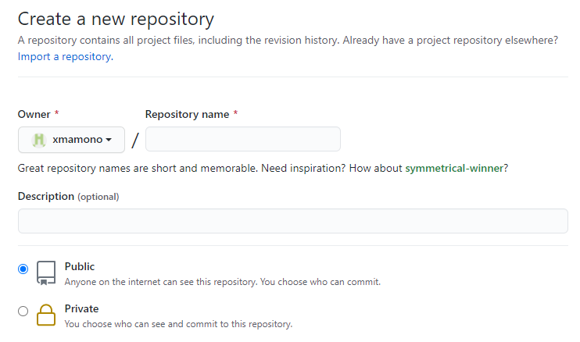Use the symmetrical-winner name suggestion
Screen dimensions: 580x342
[454, 169]
